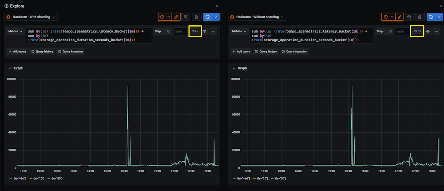The height and width of the screenshot is (191, 444).
Task: Clear all queries with trash icon in right pane
Action: (x=420, y=17)
